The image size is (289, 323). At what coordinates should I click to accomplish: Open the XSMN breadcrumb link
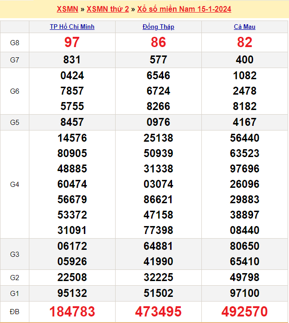67,9
